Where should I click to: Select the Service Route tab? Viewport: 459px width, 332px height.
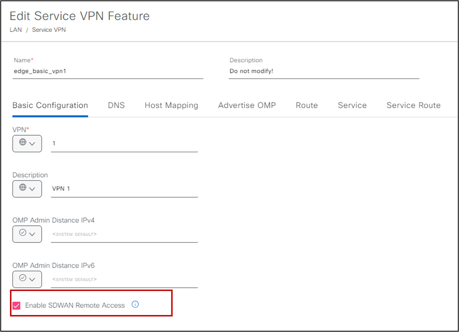point(414,105)
